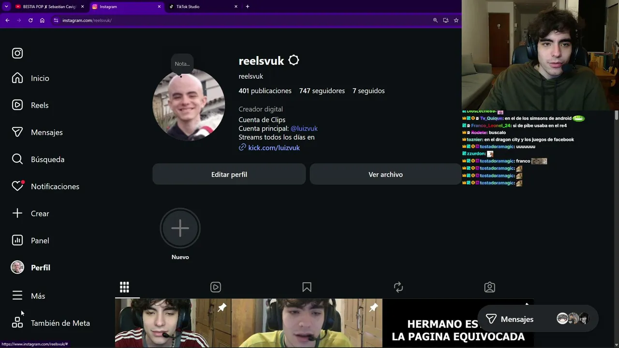Open Reels from the sidebar

coord(30,105)
